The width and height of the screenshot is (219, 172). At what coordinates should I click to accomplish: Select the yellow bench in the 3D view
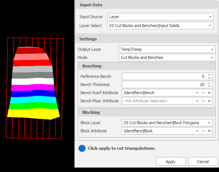[34, 114]
